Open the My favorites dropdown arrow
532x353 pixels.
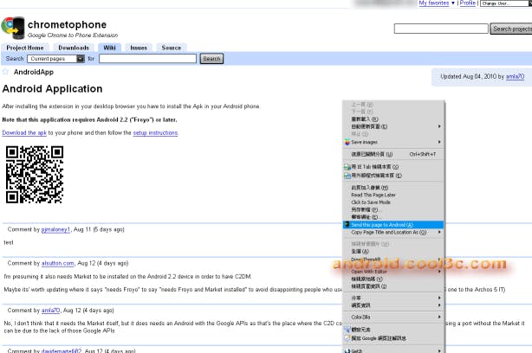tap(453, 3)
